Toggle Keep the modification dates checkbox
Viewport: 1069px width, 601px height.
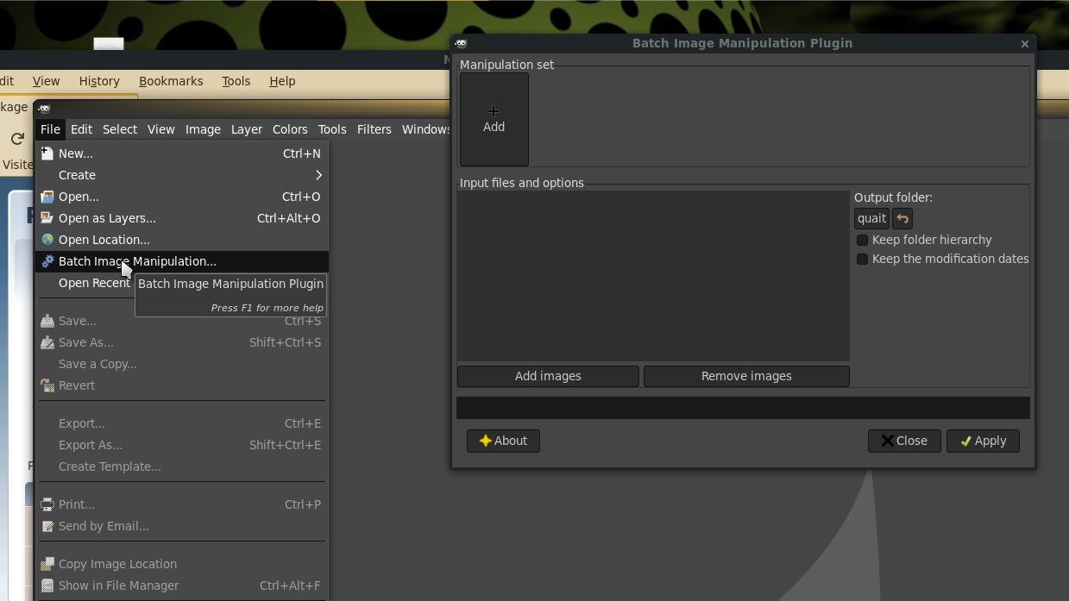[862, 259]
